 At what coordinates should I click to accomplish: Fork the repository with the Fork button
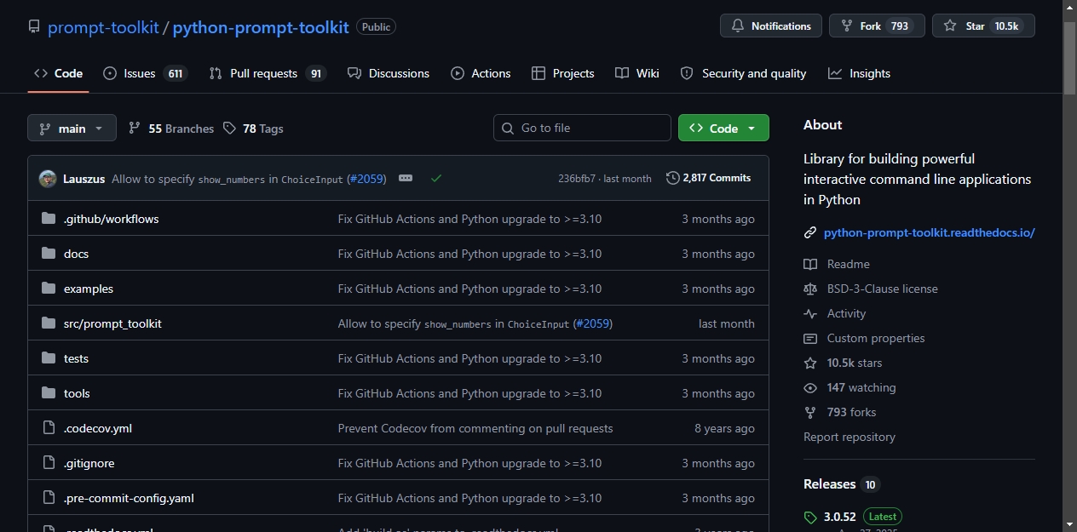point(877,26)
